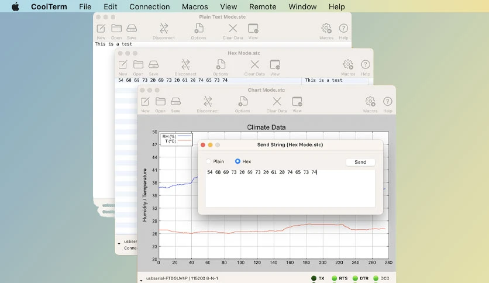The image size is (489, 283).
Task: Select the Hex radio button
Action: pyautogui.click(x=237, y=161)
